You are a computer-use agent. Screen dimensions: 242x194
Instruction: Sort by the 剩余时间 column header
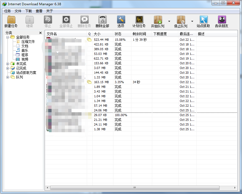(142, 34)
